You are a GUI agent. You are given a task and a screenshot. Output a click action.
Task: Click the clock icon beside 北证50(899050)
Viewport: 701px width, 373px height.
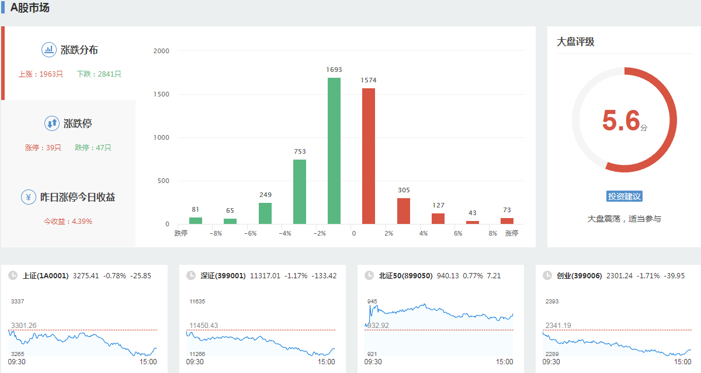click(x=369, y=275)
